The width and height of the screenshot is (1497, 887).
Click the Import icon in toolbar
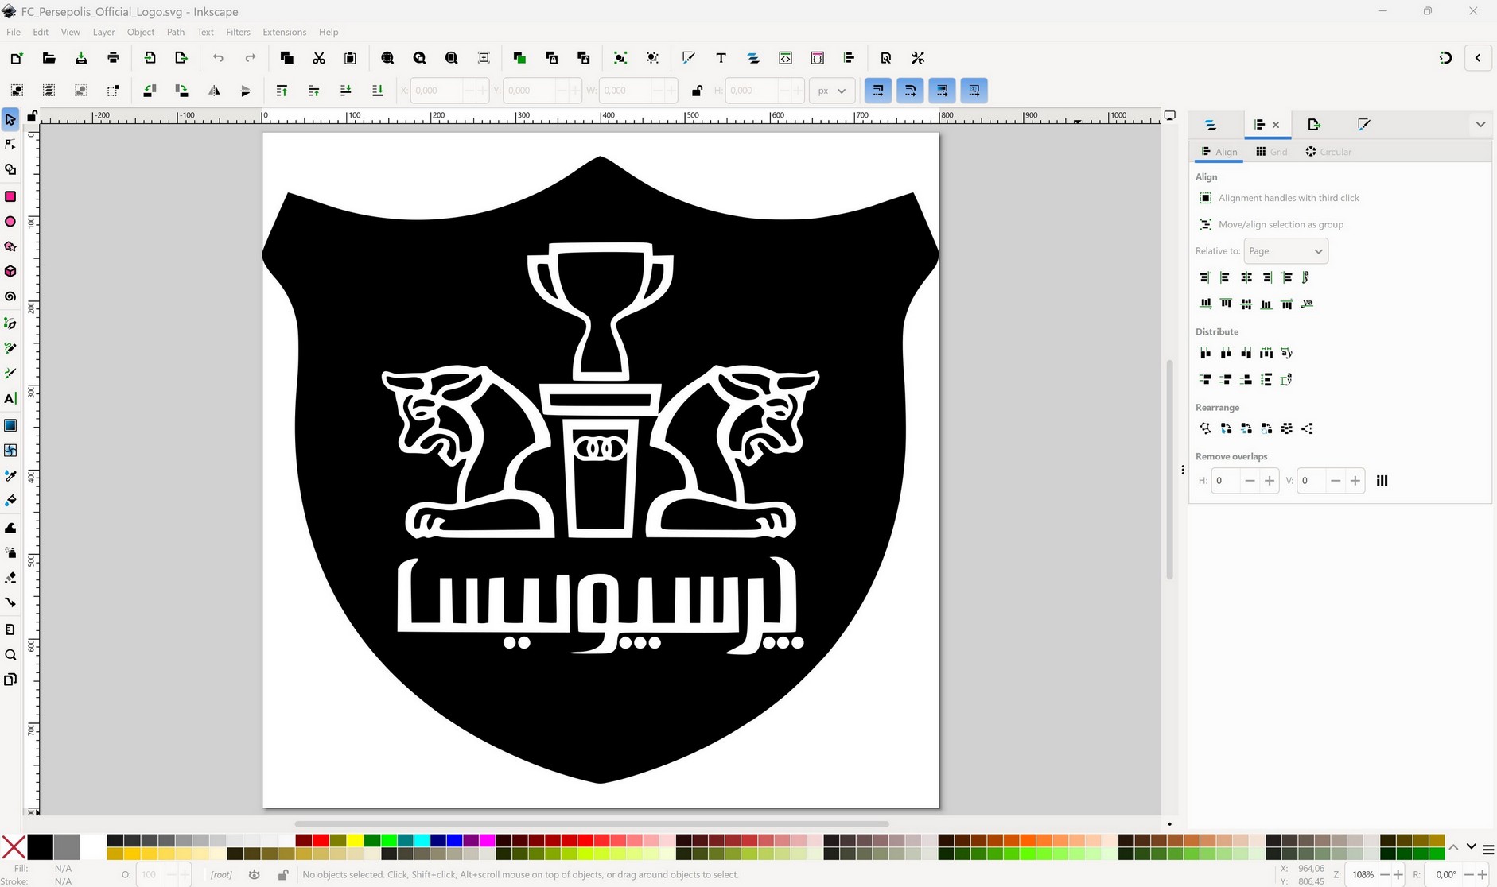[150, 58]
